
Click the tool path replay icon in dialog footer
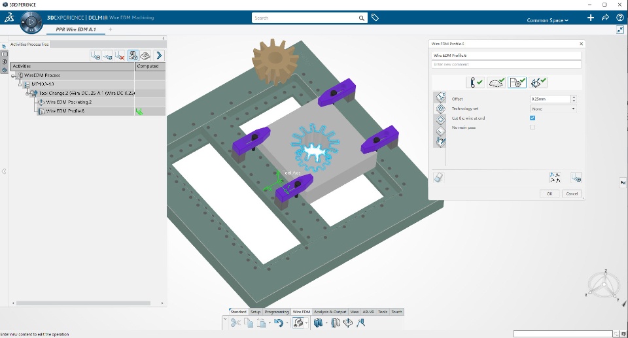tap(576, 177)
